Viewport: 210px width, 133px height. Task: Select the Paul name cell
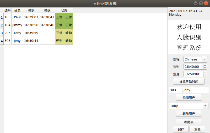click(17, 17)
